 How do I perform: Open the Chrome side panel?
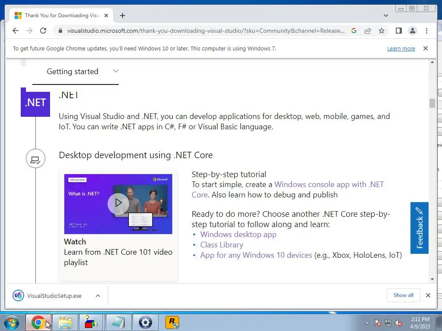(398, 31)
